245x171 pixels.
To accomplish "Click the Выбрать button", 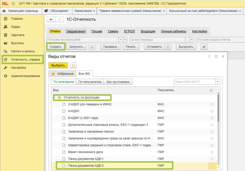I will (58, 65).
